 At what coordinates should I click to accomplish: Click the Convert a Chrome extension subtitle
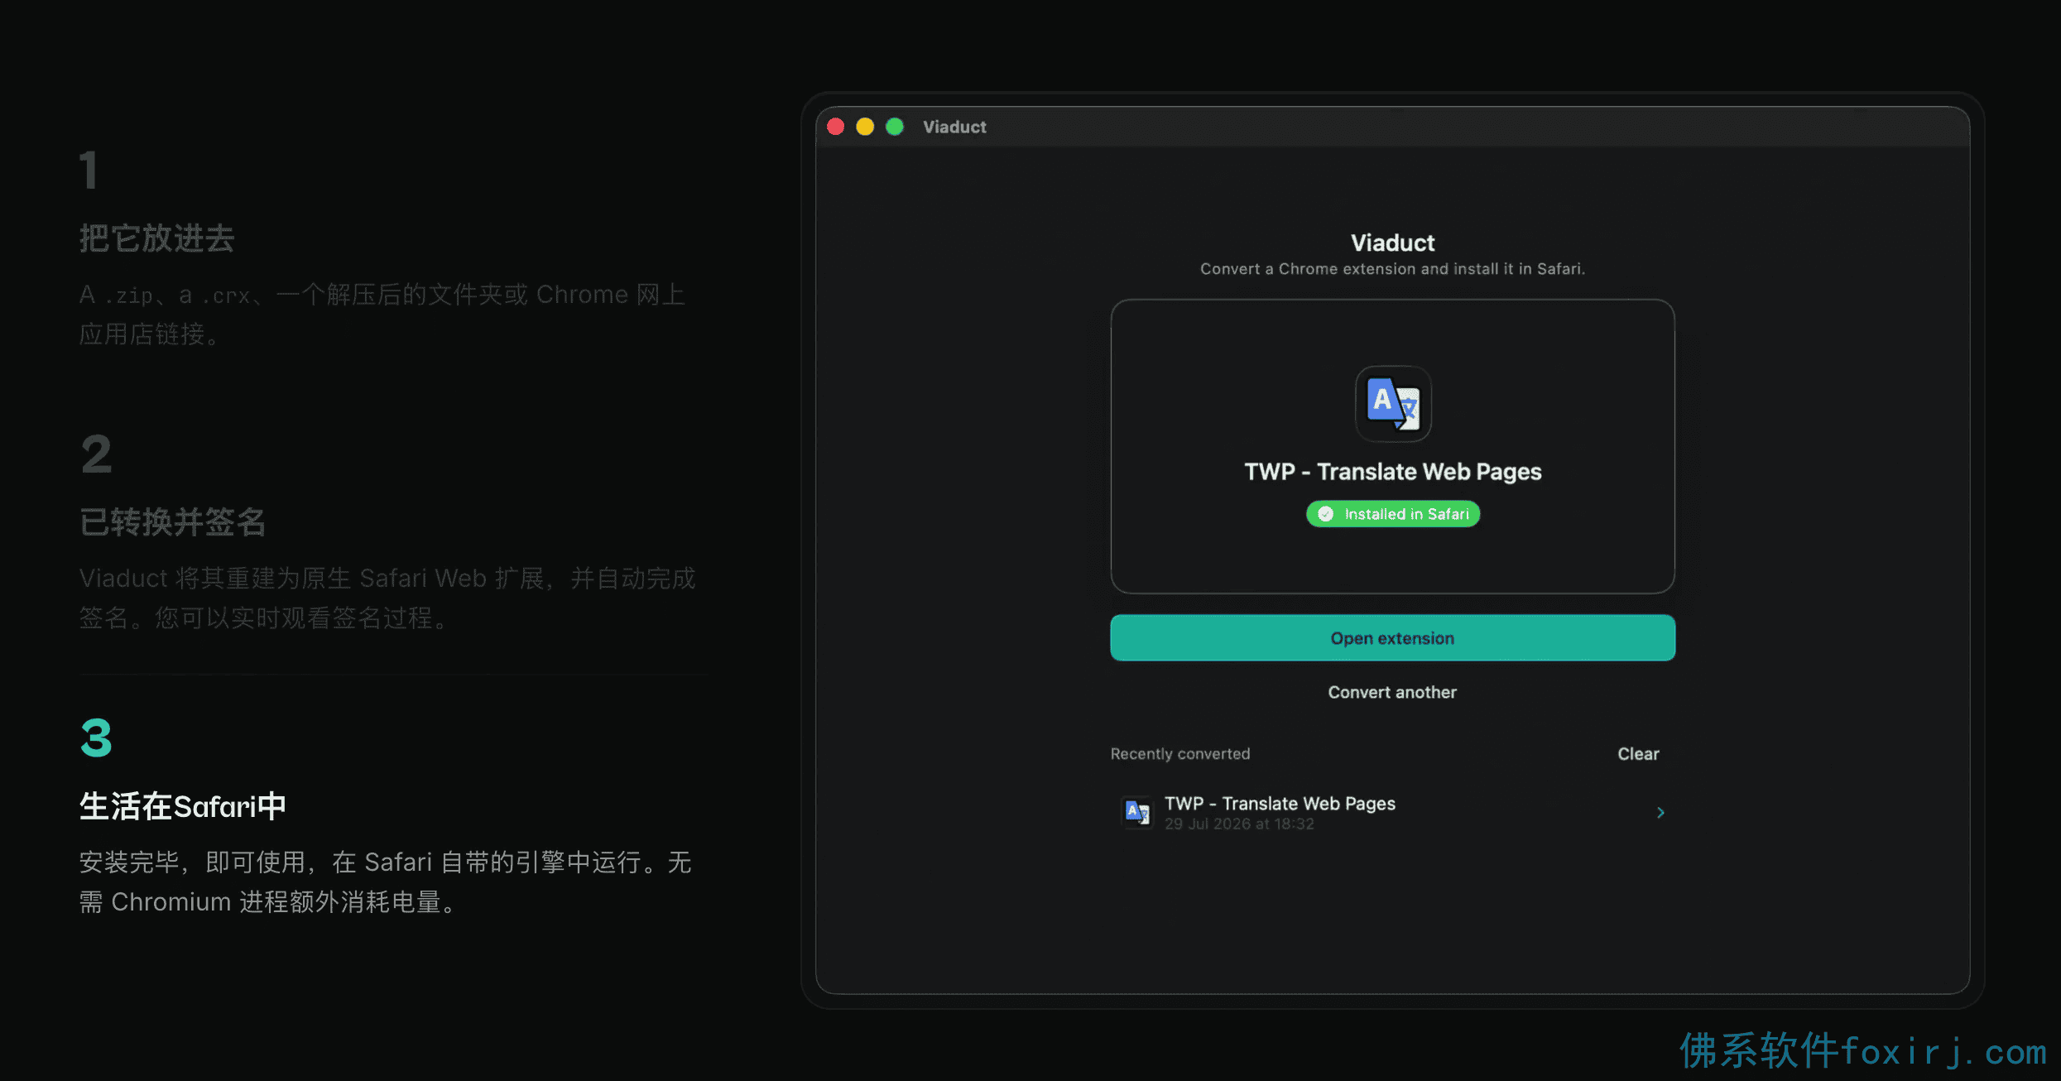coord(1393,269)
